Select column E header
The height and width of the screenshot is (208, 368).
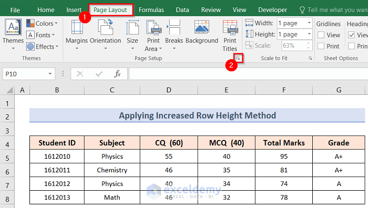tap(226, 90)
